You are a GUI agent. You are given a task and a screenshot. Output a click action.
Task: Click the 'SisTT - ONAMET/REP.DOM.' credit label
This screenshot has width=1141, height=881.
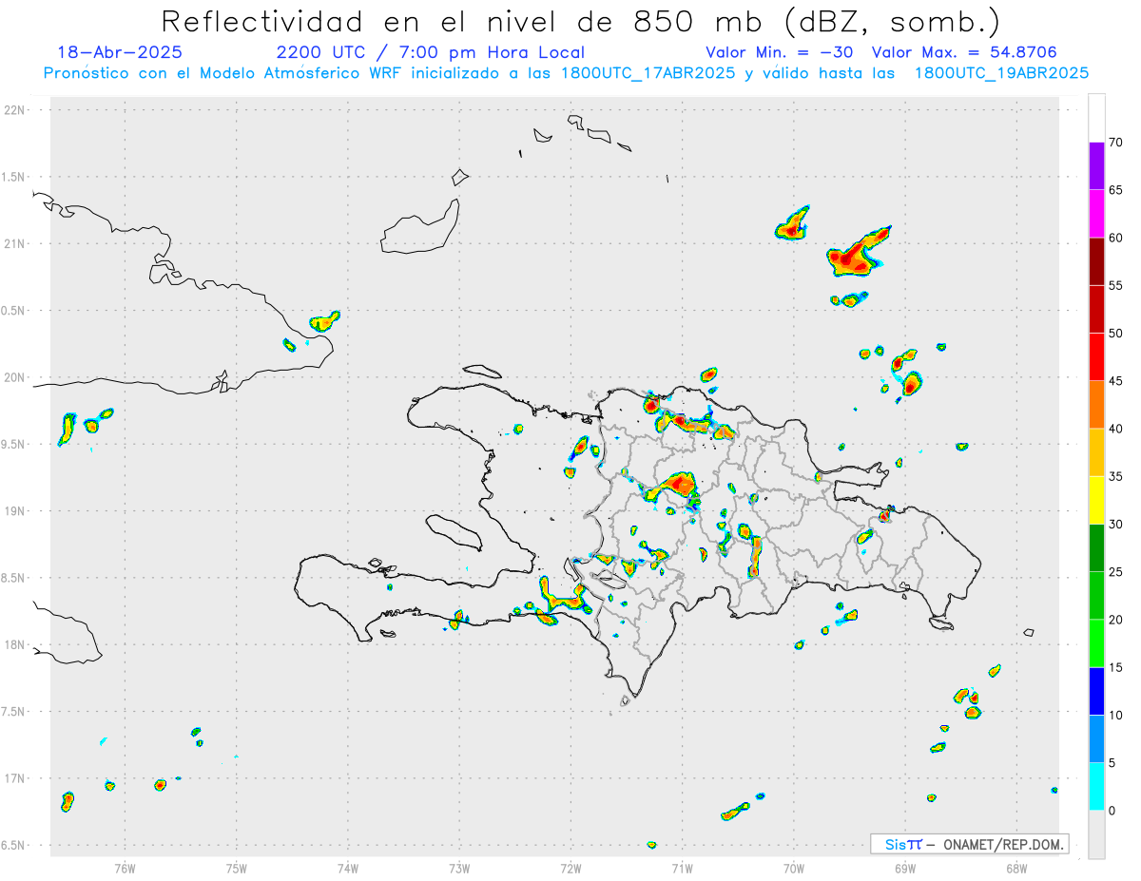(x=969, y=844)
